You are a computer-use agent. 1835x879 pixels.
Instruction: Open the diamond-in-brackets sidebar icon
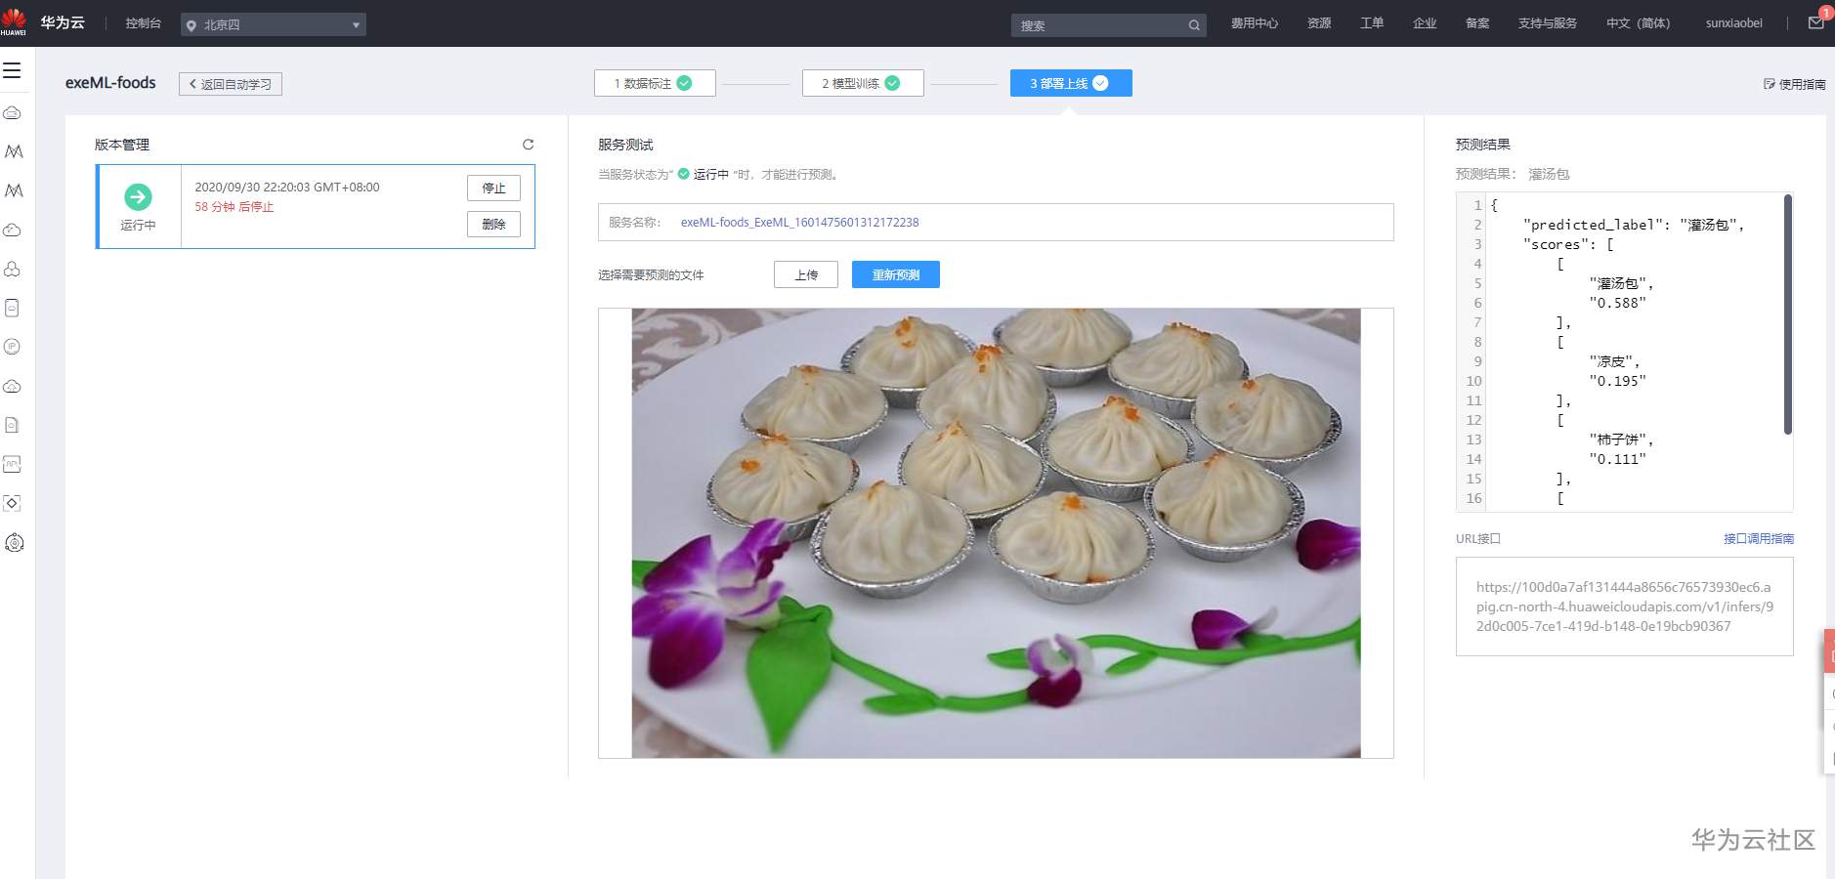pos(13,503)
